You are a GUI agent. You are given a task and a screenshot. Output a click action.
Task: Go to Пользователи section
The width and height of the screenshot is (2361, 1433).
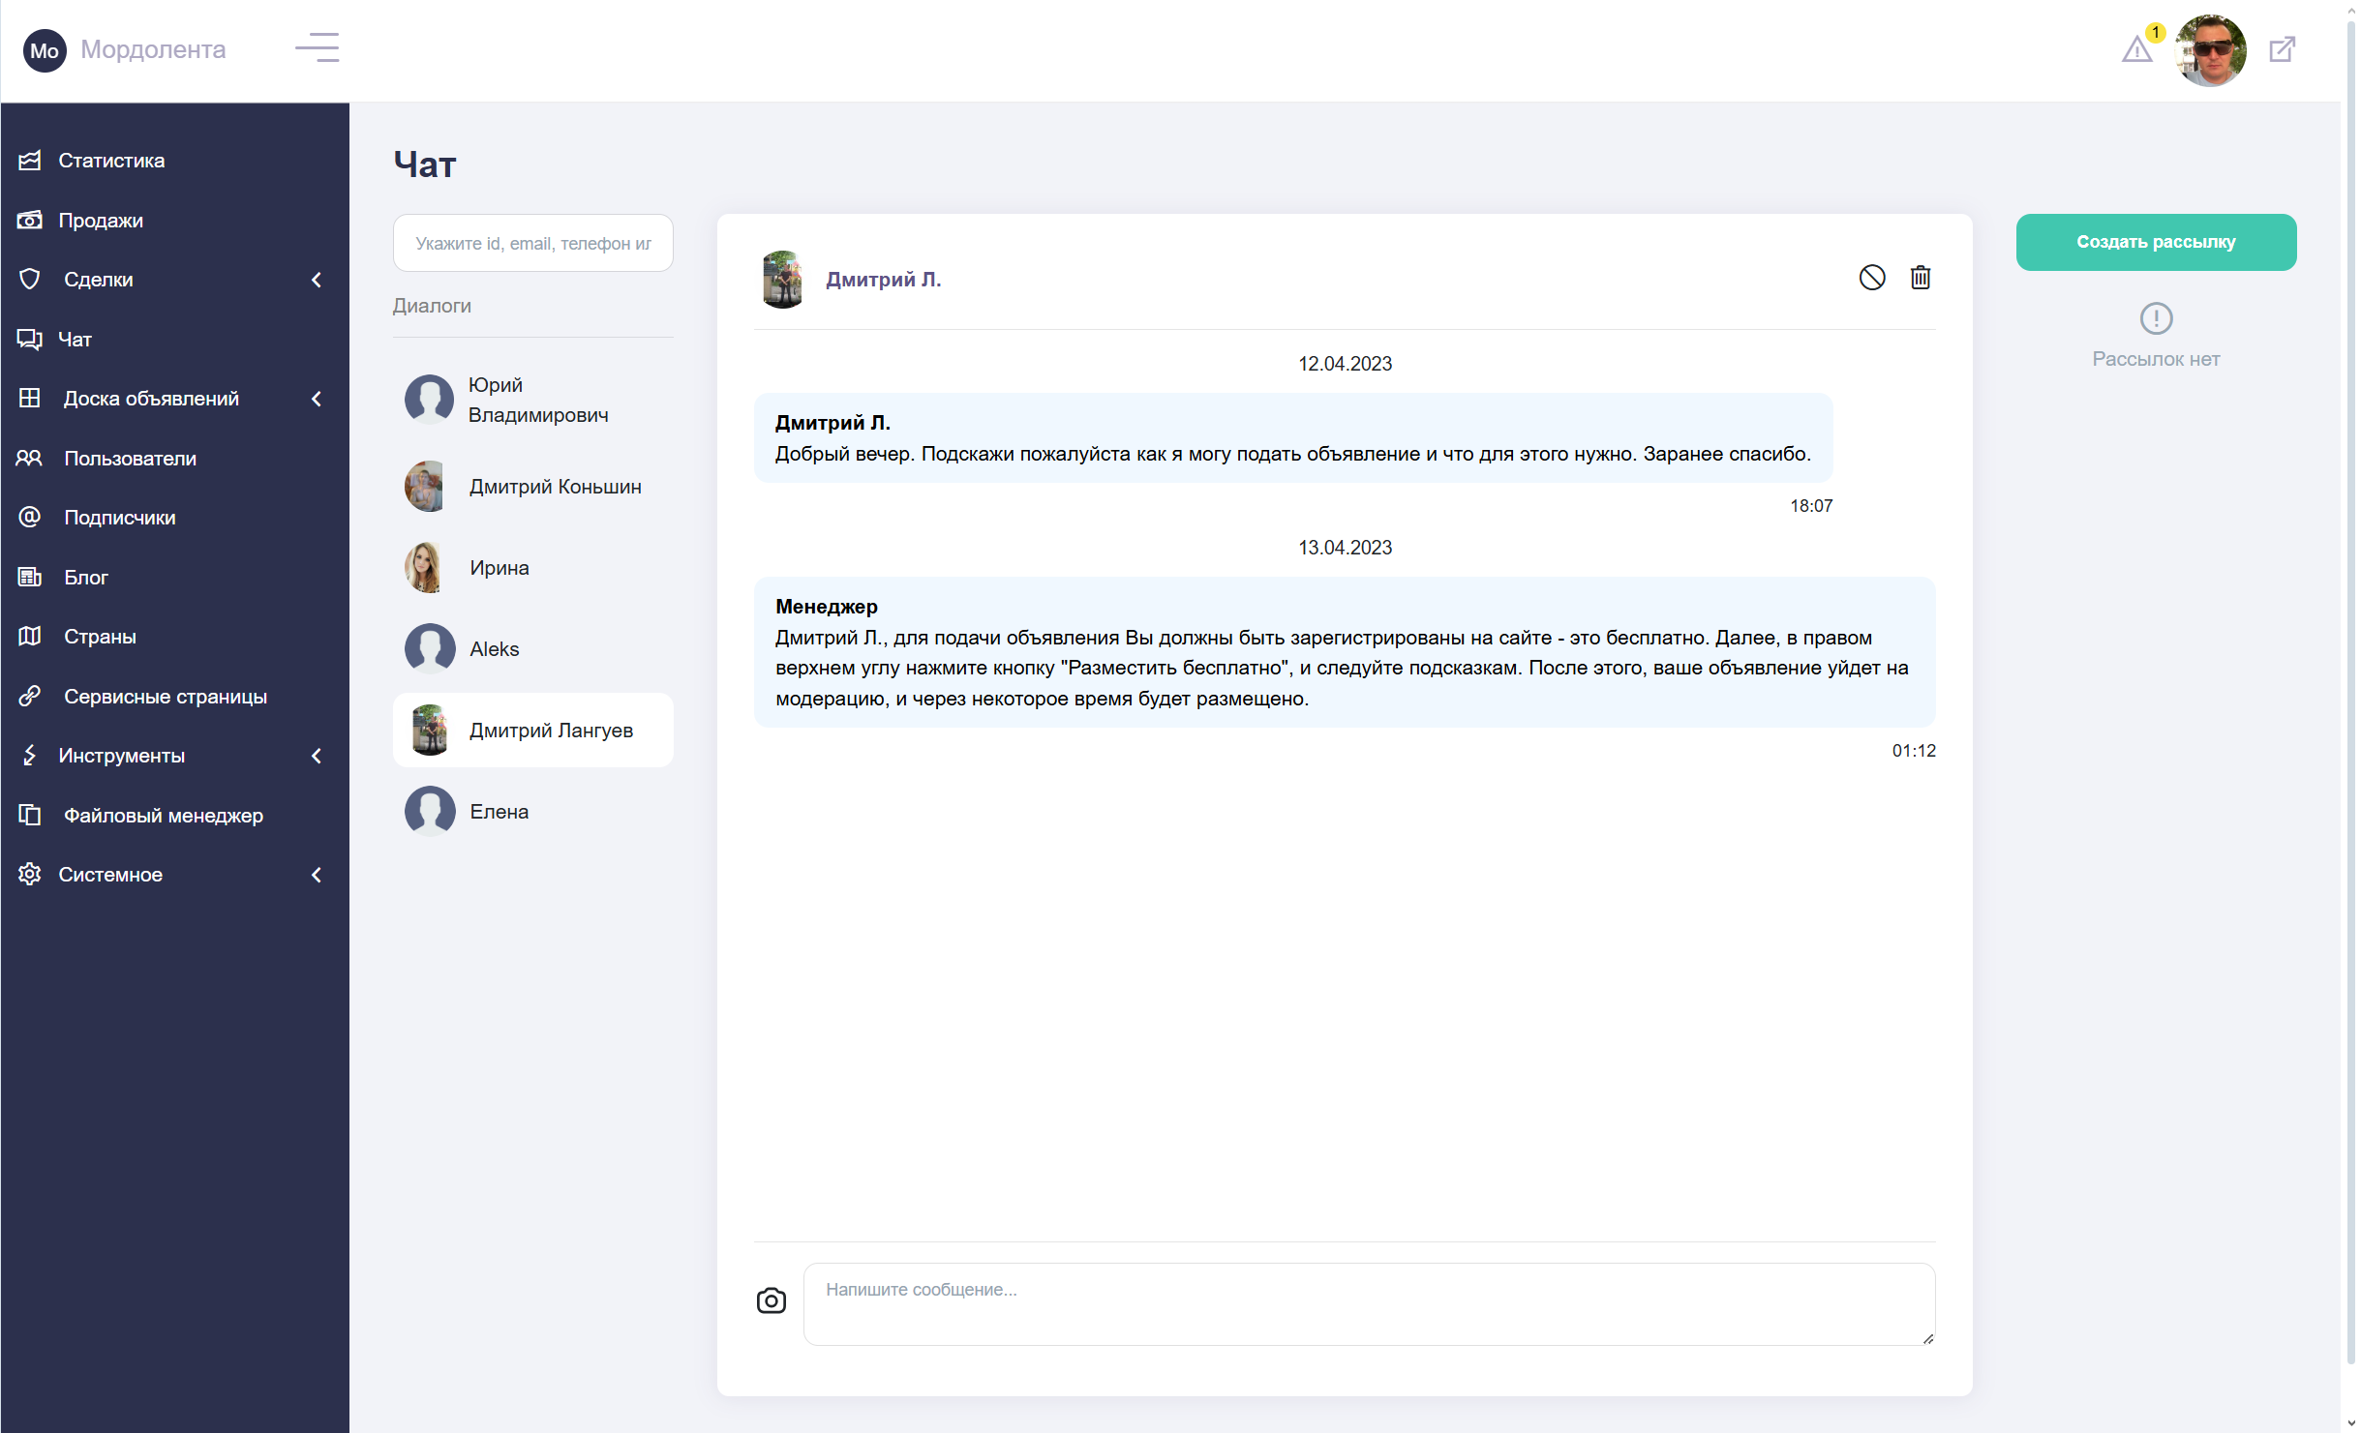pos(130,459)
